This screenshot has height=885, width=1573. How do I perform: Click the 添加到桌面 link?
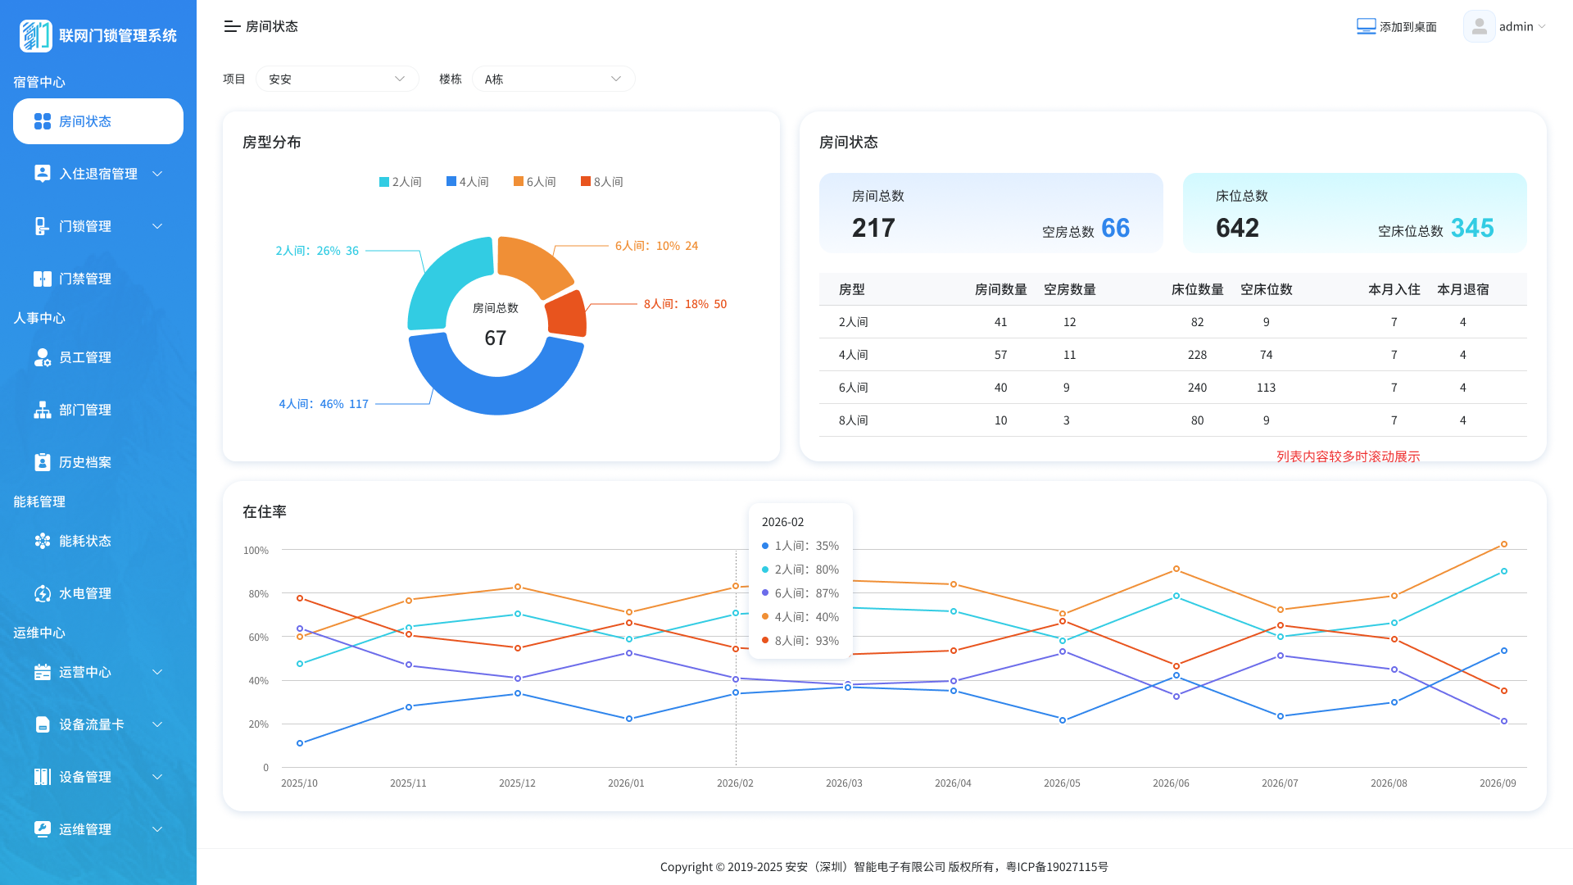click(1408, 27)
